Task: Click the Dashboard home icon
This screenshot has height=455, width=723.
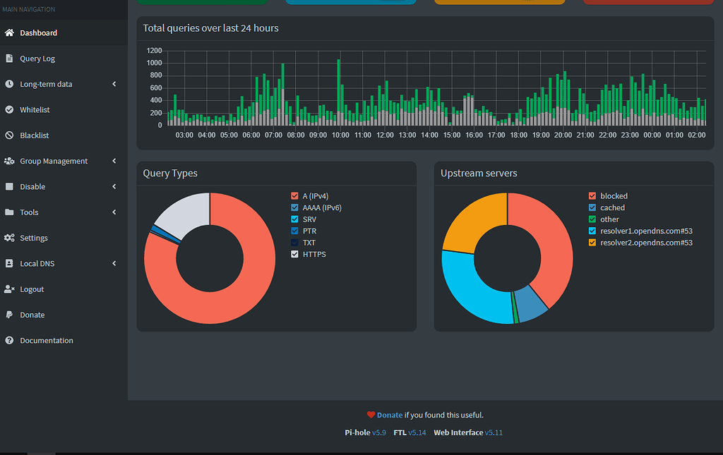Action: (9, 32)
